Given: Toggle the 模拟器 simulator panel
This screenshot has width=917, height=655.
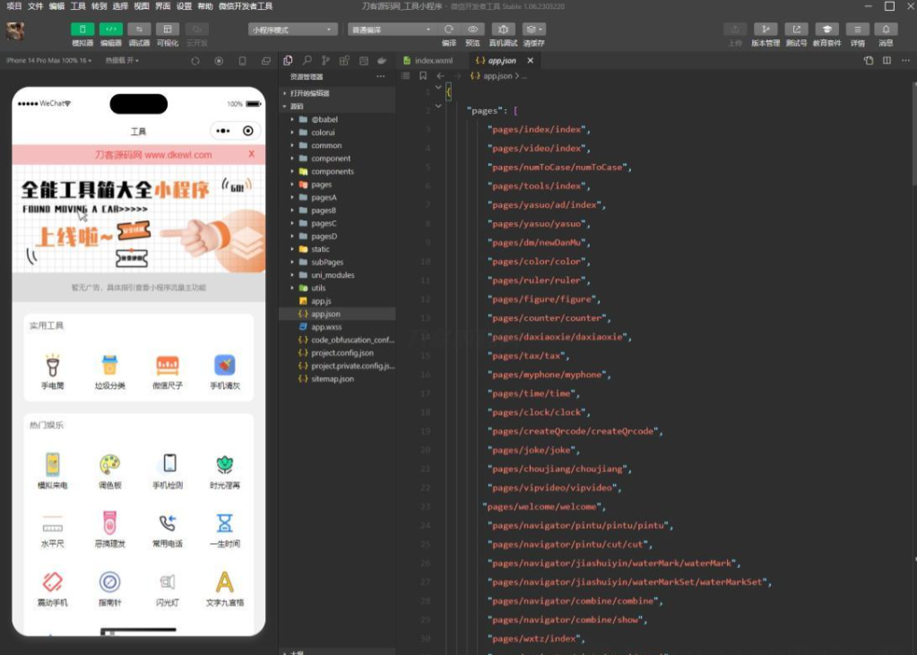Looking at the screenshot, I should 82,30.
